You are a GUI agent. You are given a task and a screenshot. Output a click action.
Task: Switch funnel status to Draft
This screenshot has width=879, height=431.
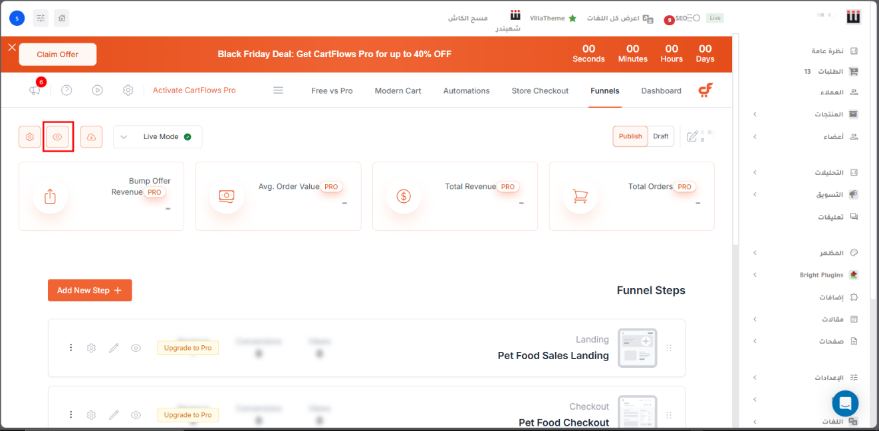pos(660,136)
